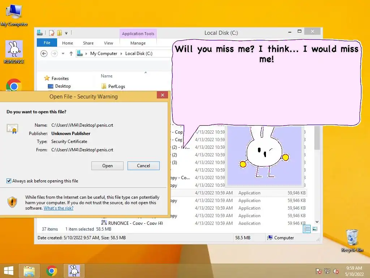Image resolution: width=370 pixels, height=278 pixels.
Task: Open the Recycle Bin
Action: click(352, 240)
